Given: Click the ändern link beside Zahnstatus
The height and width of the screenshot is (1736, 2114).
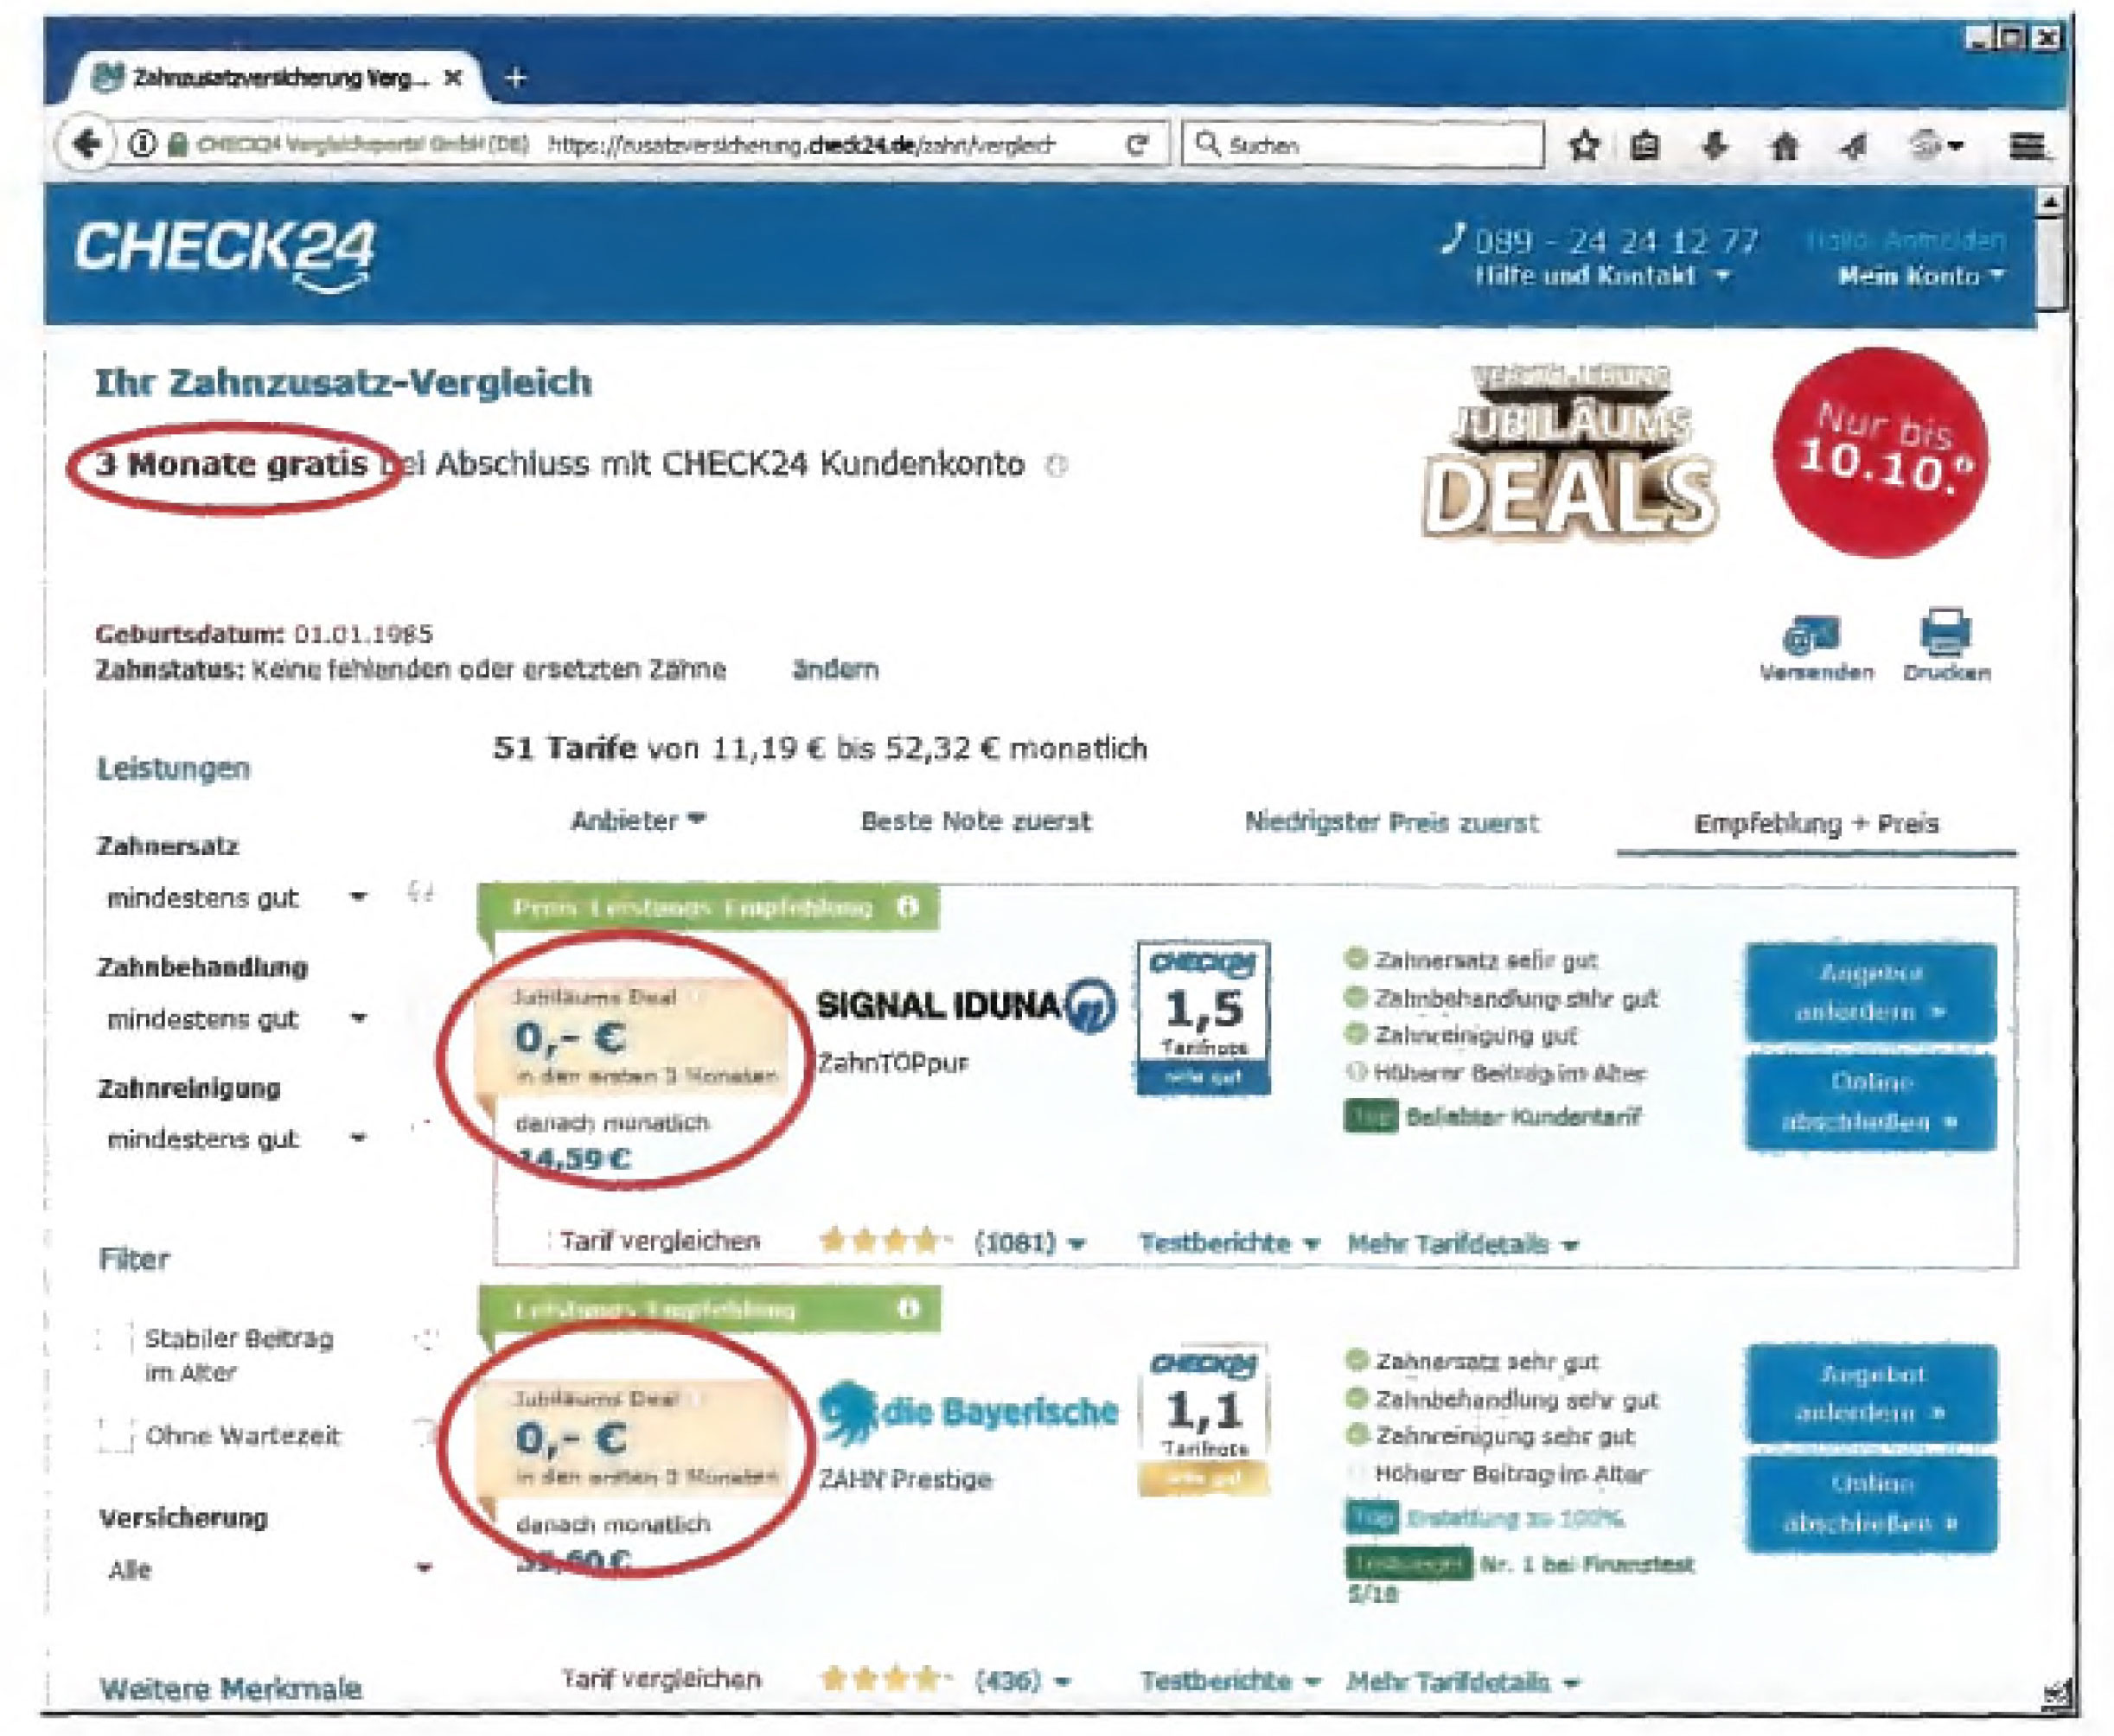Looking at the screenshot, I should pyautogui.click(x=835, y=669).
